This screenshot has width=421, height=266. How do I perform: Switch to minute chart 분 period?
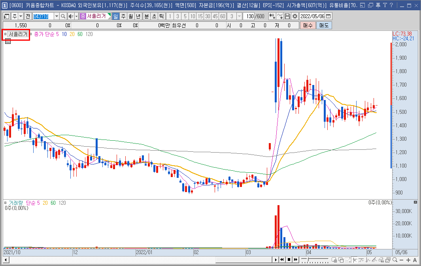pos(147,16)
